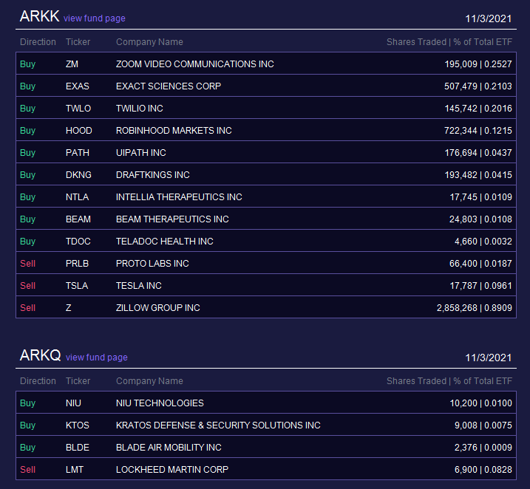Click TELADOC HEALTH INC company name
530x489 pixels.
click(x=165, y=242)
